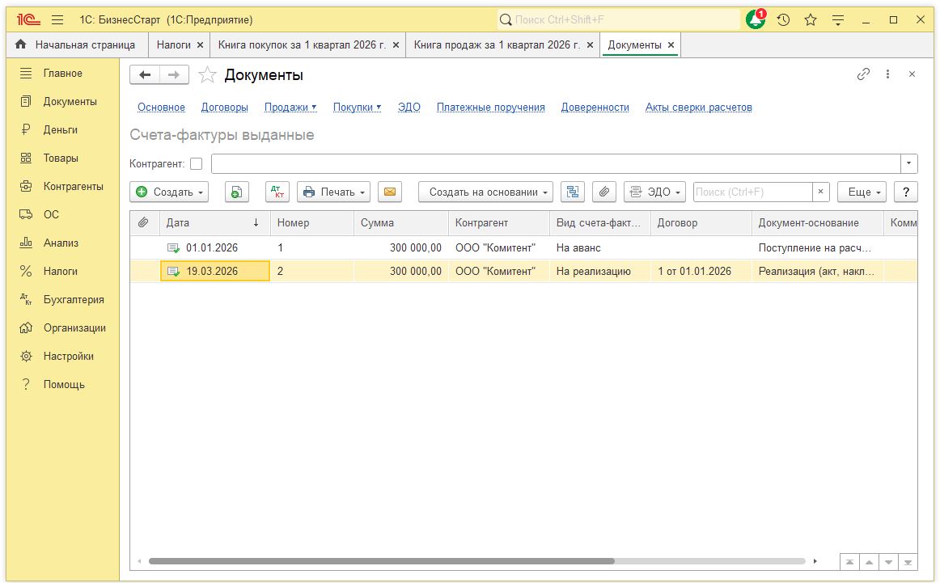940x583 pixels.
Task: Click the Акты сверки расчетов link
Action: [698, 108]
